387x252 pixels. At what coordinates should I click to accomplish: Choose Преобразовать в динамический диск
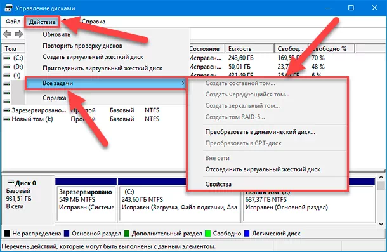[260, 132]
